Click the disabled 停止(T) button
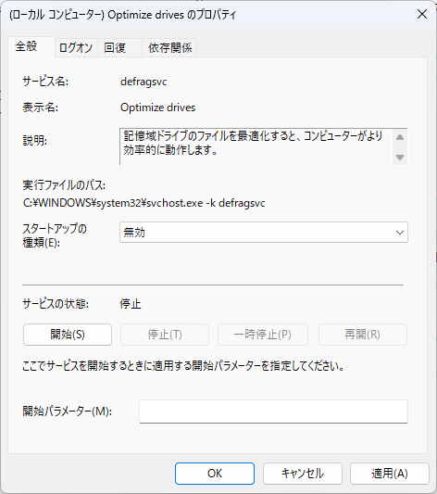The width and height of the screenshot is (437, 494). pyautogui.click(x=165, y=335)
